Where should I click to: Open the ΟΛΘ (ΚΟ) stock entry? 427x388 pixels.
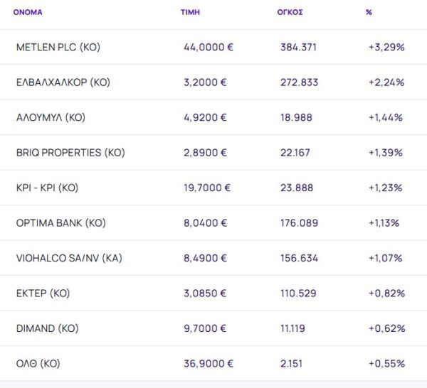[x=38, y=363]
